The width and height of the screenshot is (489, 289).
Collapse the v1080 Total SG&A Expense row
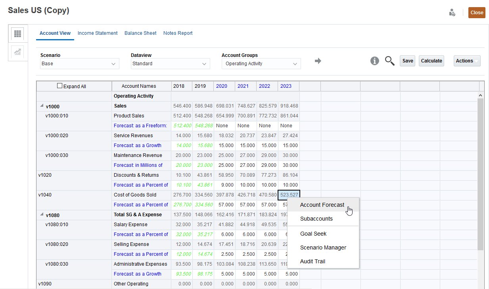(x=41, y=214)
